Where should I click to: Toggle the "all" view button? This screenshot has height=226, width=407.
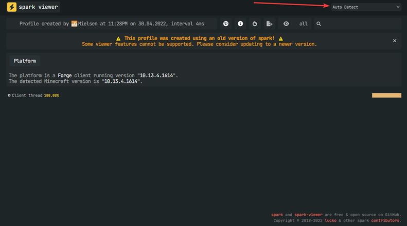304,24
